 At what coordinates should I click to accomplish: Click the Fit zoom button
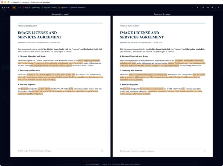click(208, 8)
